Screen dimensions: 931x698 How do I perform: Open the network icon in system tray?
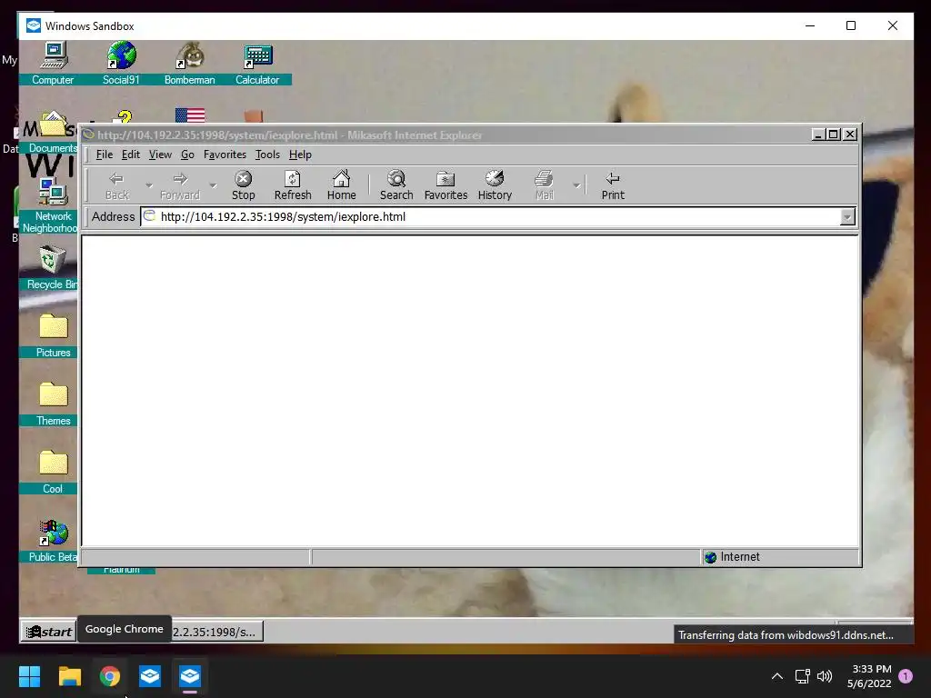(x=802, y=676)
